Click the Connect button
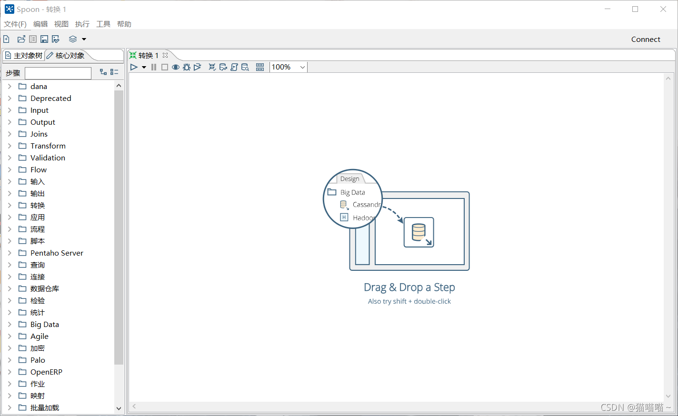The height and width of the screenshot is (416, 678). tap(646, 39)
